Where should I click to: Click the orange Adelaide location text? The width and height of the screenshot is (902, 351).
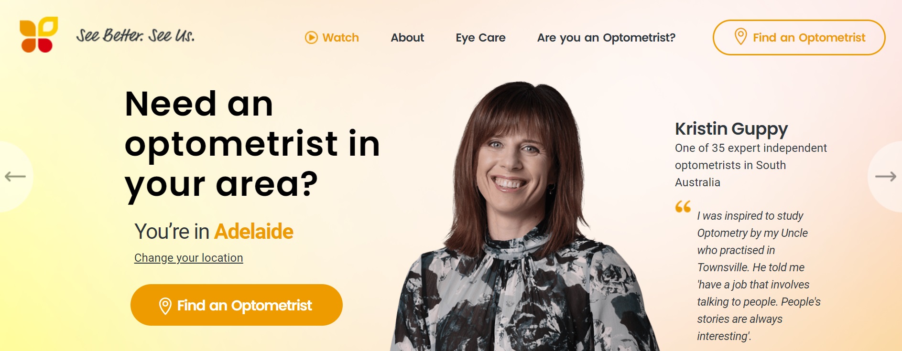pos(253,232)
